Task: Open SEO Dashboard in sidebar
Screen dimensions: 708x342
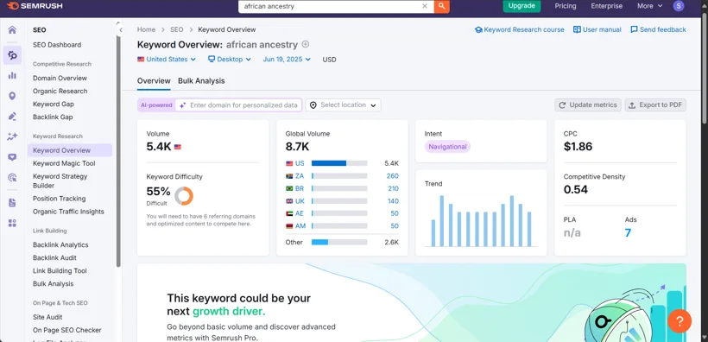Action: point(57,45)
